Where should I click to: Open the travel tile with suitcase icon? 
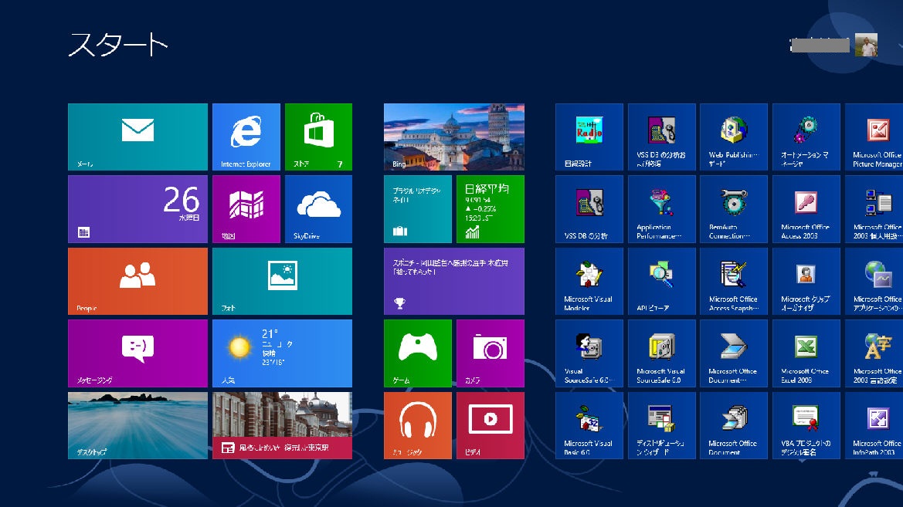pyautogui.click(x=418, y=209)
